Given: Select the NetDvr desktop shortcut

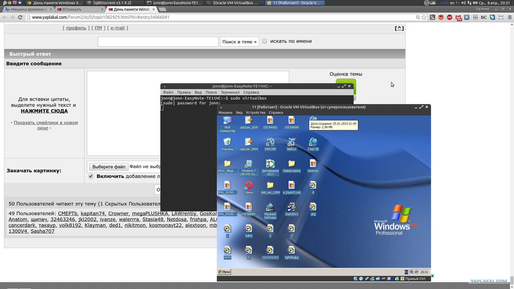Looking at the screenshot, I should pos(292,144).
